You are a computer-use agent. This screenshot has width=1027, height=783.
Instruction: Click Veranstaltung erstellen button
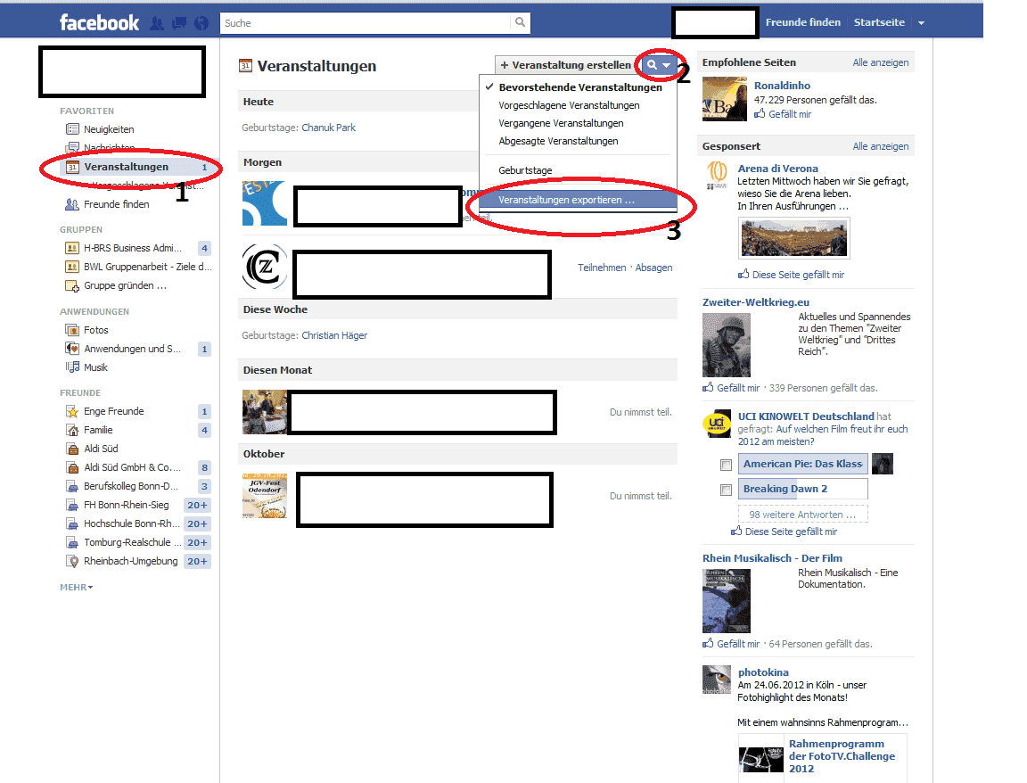pyautogui.click(x=566, y=65)
